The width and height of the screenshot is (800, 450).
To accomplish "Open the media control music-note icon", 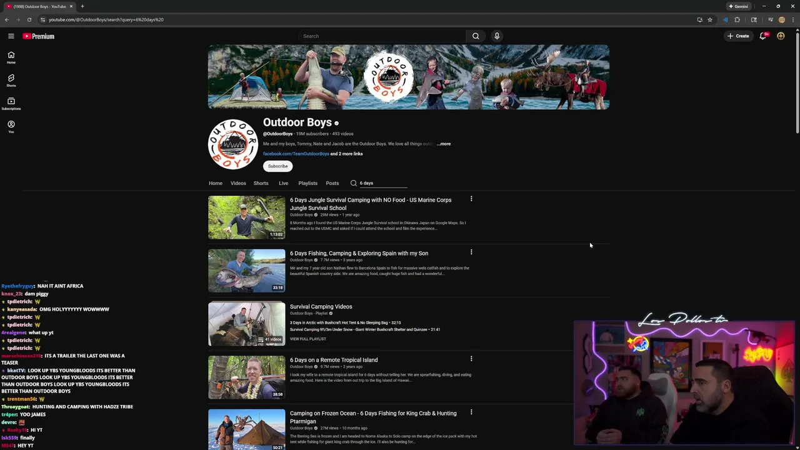I will pos(771,19).
